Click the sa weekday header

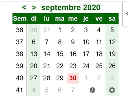pyautogui.click(x=112, y=19)
